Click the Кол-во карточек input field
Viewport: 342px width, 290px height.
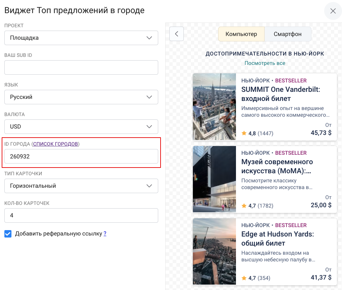[x=81, y=215]
